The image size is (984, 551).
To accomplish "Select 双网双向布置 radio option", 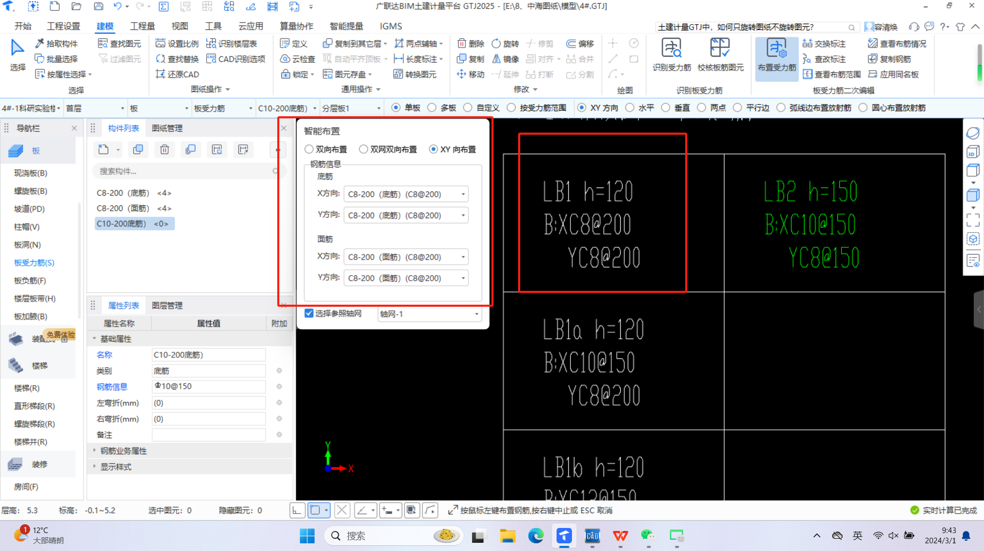I will coord(363,149).
